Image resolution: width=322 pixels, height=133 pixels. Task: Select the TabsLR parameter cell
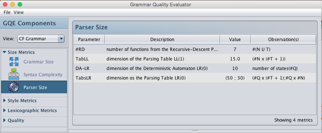[x=89, y=78]
